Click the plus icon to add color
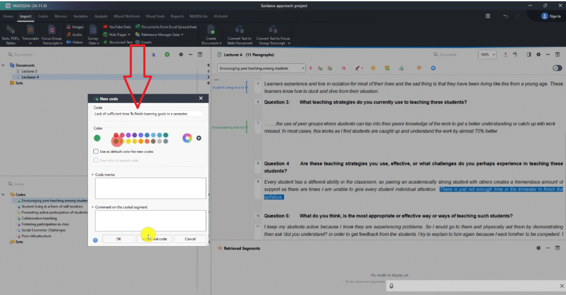The image size is (566, 295). pyautogui.click(x=199, y=138)
